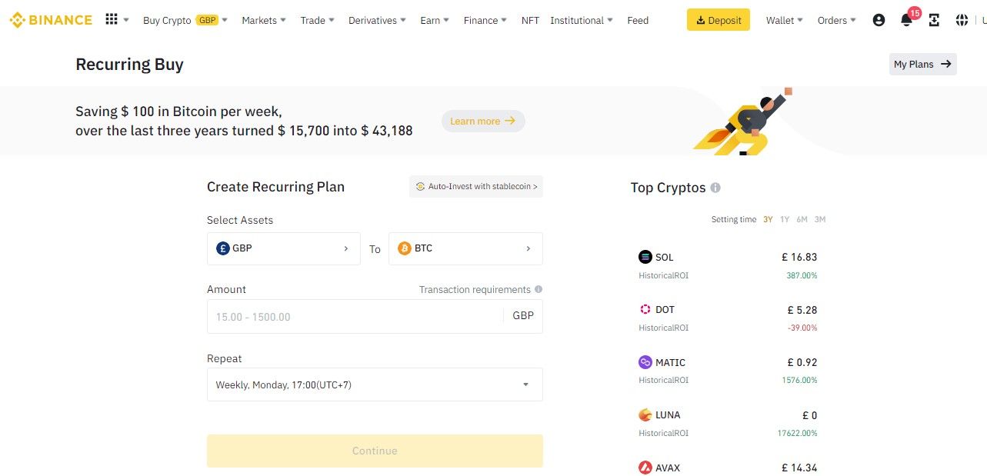Expand the Wallet dropdown

point(785,21)
